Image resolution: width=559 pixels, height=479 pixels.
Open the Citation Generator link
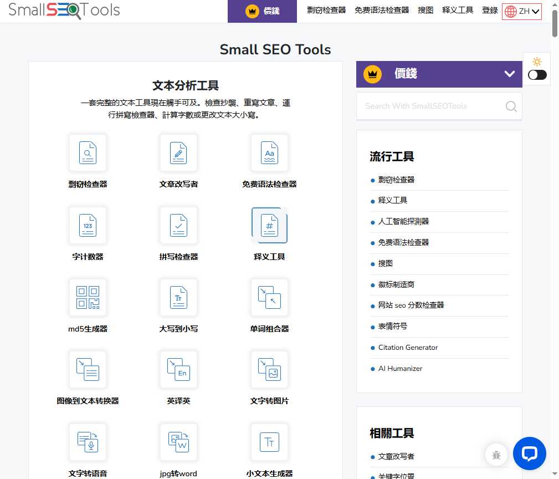point(408,348)
